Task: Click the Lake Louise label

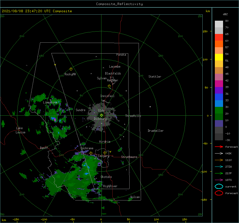Action: coord(20,130)
